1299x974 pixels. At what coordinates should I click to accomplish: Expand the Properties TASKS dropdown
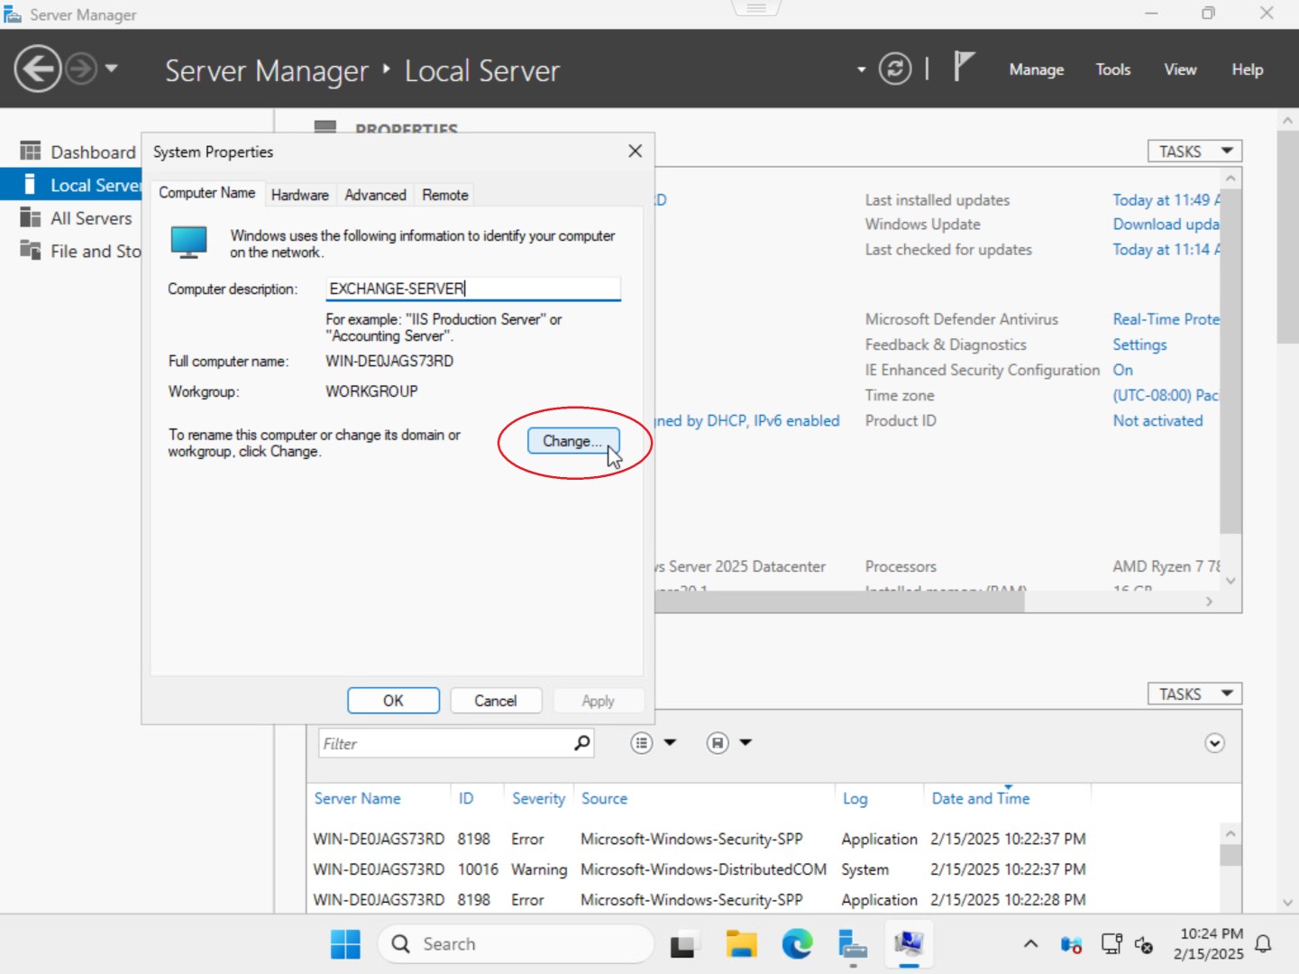point(1194,152)
